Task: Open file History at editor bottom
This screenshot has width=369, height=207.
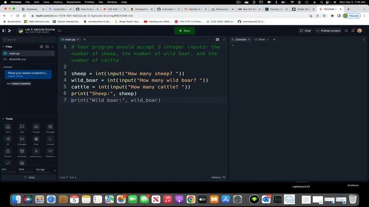Action: pos(218,178)
